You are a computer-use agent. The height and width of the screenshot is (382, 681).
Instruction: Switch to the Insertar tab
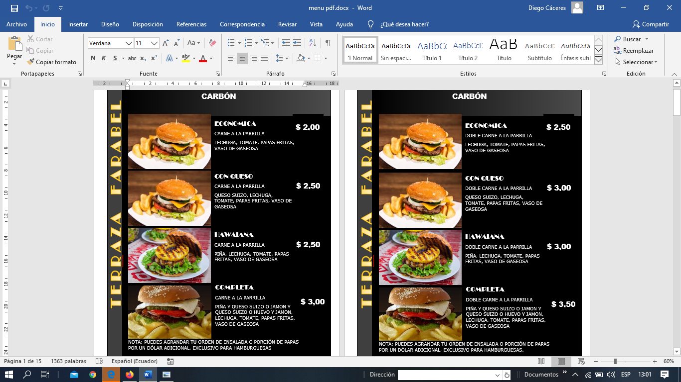78,24
